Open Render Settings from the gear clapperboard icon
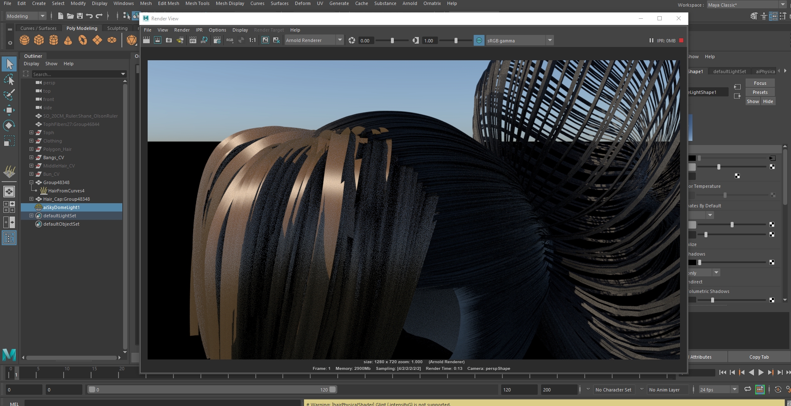 tap(217, 40)
